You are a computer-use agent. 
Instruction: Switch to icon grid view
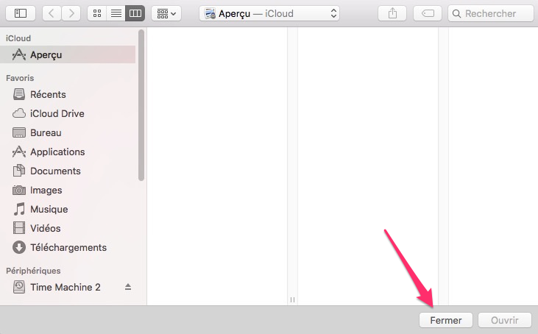[x=97, y=13]
